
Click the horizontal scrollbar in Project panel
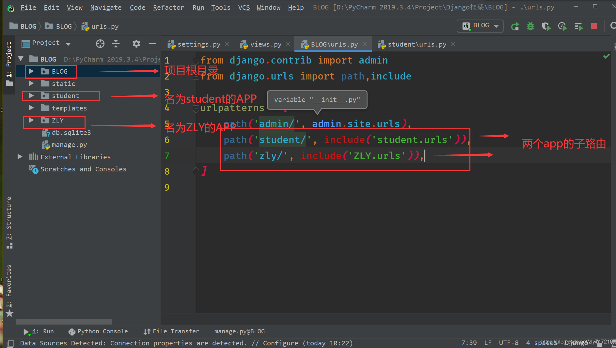pos(64,322)
